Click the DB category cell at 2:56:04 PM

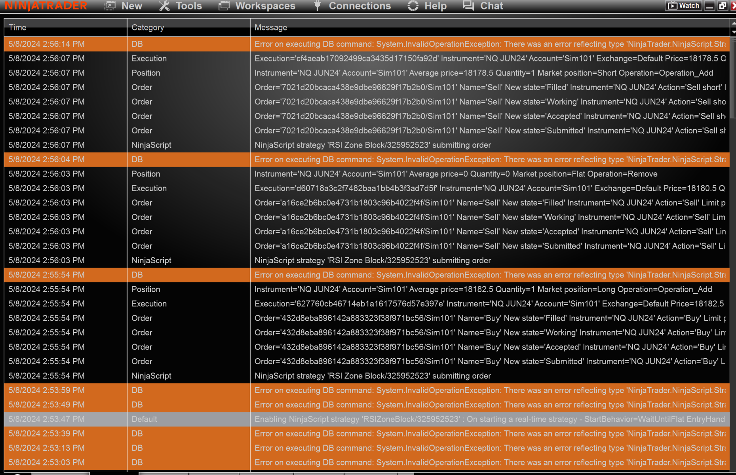[188, 160]
